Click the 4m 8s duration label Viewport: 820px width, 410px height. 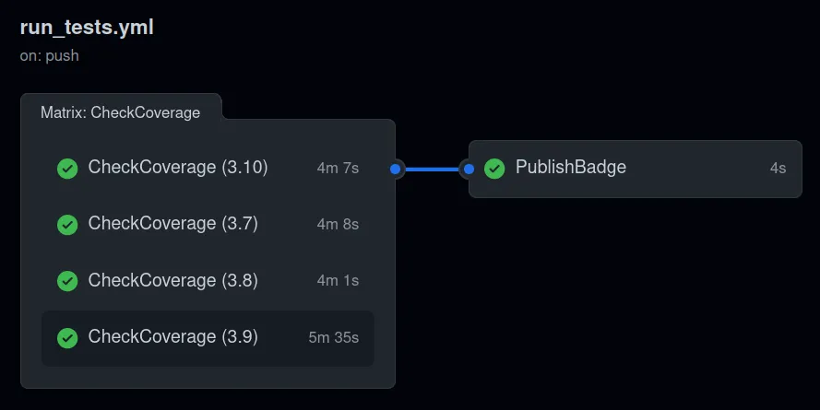click(x=338, y=225)
